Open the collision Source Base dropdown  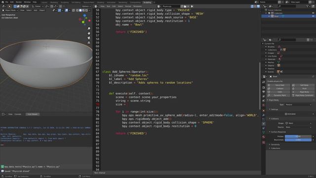pyautogui.click(x=298, y=127)
